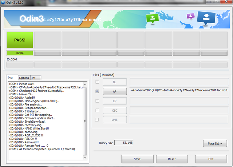The width and height of the screenshot is (233, 167).
Task: Toggle the UMS file checkbox
Action: [x=97, y=120]
